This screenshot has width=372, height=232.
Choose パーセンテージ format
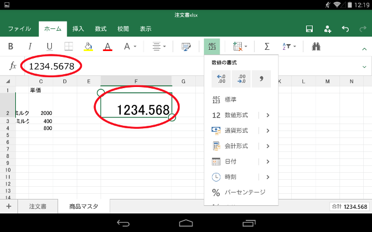[238, 192]
